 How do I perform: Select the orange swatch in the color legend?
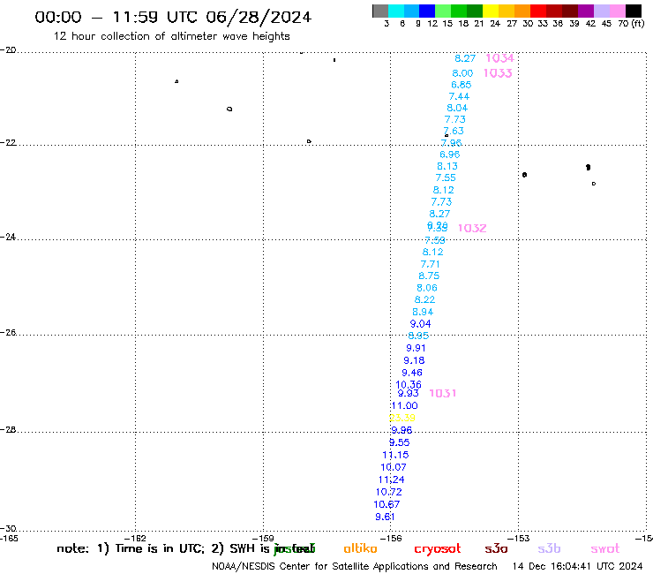click(x=522, y=11)
